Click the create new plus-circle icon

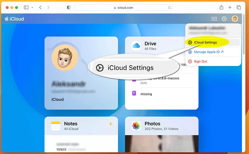tap(224, 19)
